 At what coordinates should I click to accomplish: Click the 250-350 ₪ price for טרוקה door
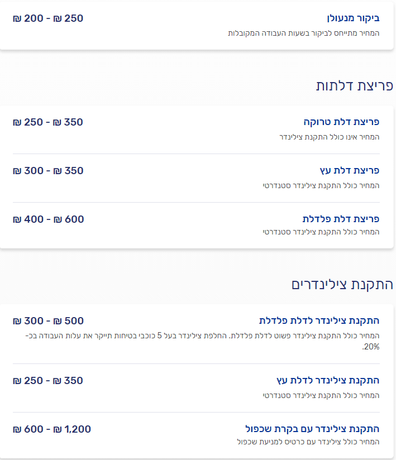[48, 122]
